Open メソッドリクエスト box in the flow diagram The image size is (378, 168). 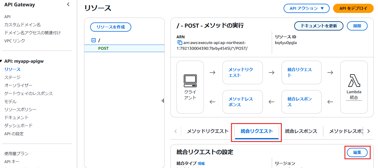click(242, 72)
